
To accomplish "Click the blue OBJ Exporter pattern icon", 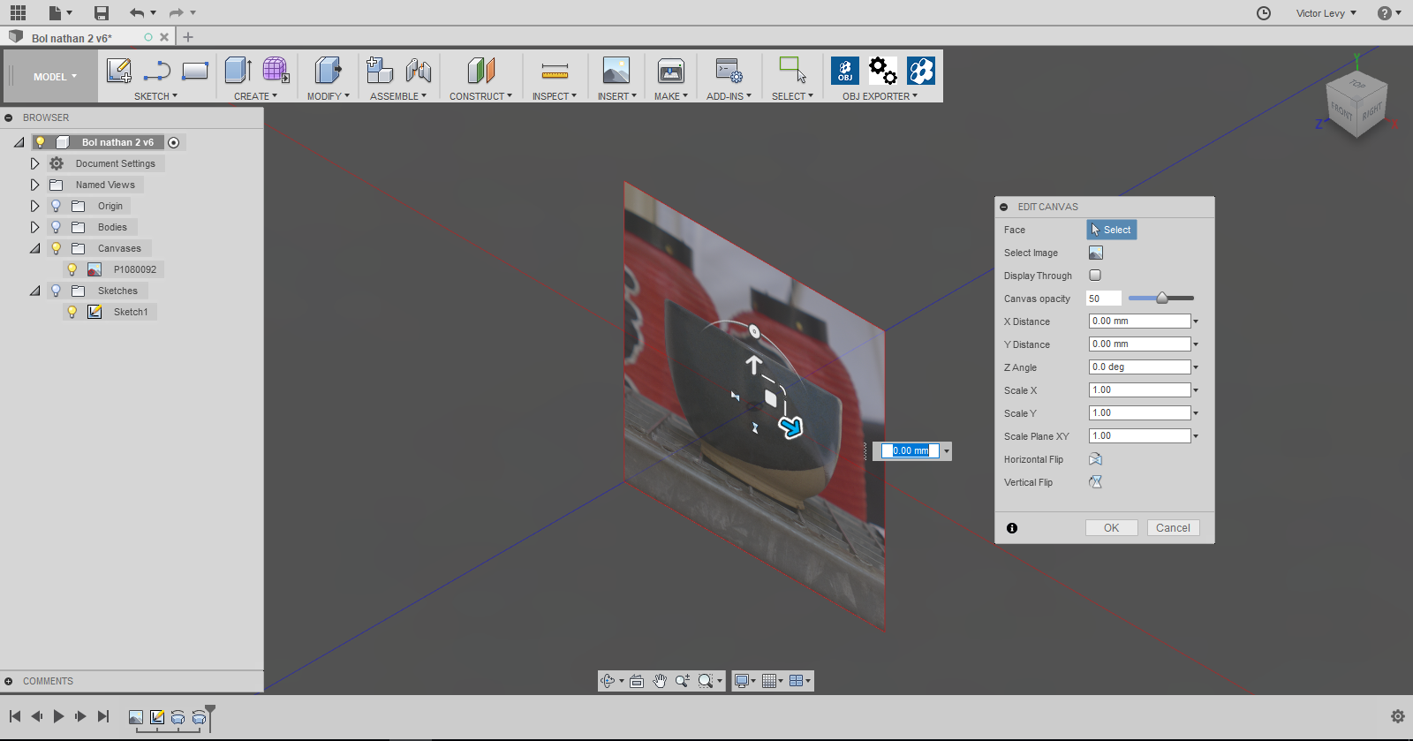I will tap(921, 71).
